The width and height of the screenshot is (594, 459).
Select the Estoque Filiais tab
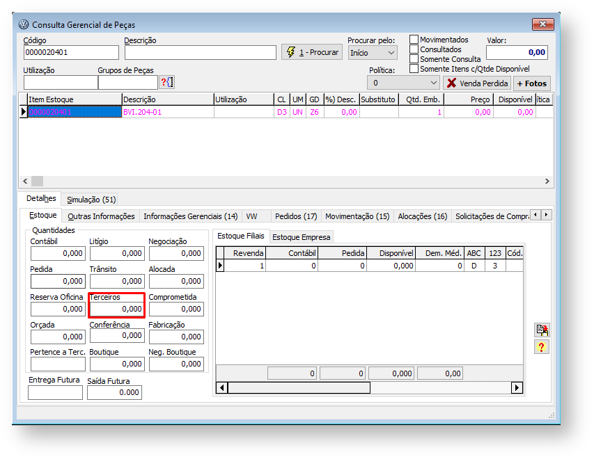click(x=241, y=236)
